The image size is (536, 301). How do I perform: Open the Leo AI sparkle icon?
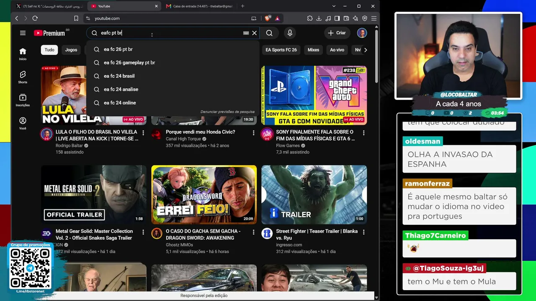point(356,18)
